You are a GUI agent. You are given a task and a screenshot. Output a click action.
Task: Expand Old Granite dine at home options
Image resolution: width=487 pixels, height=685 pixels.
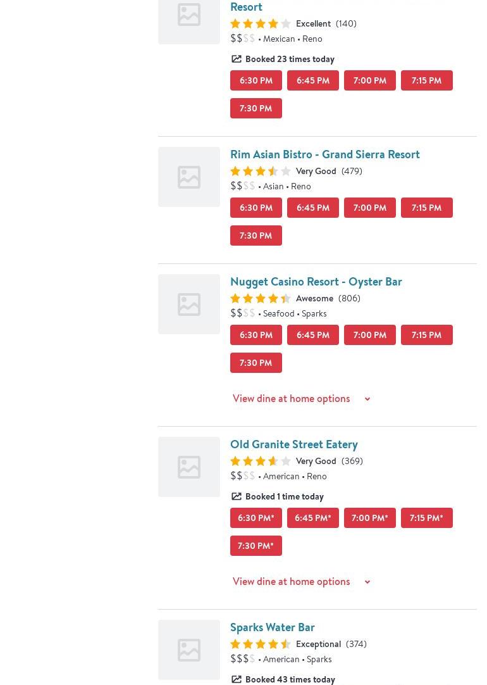(301, 582)
